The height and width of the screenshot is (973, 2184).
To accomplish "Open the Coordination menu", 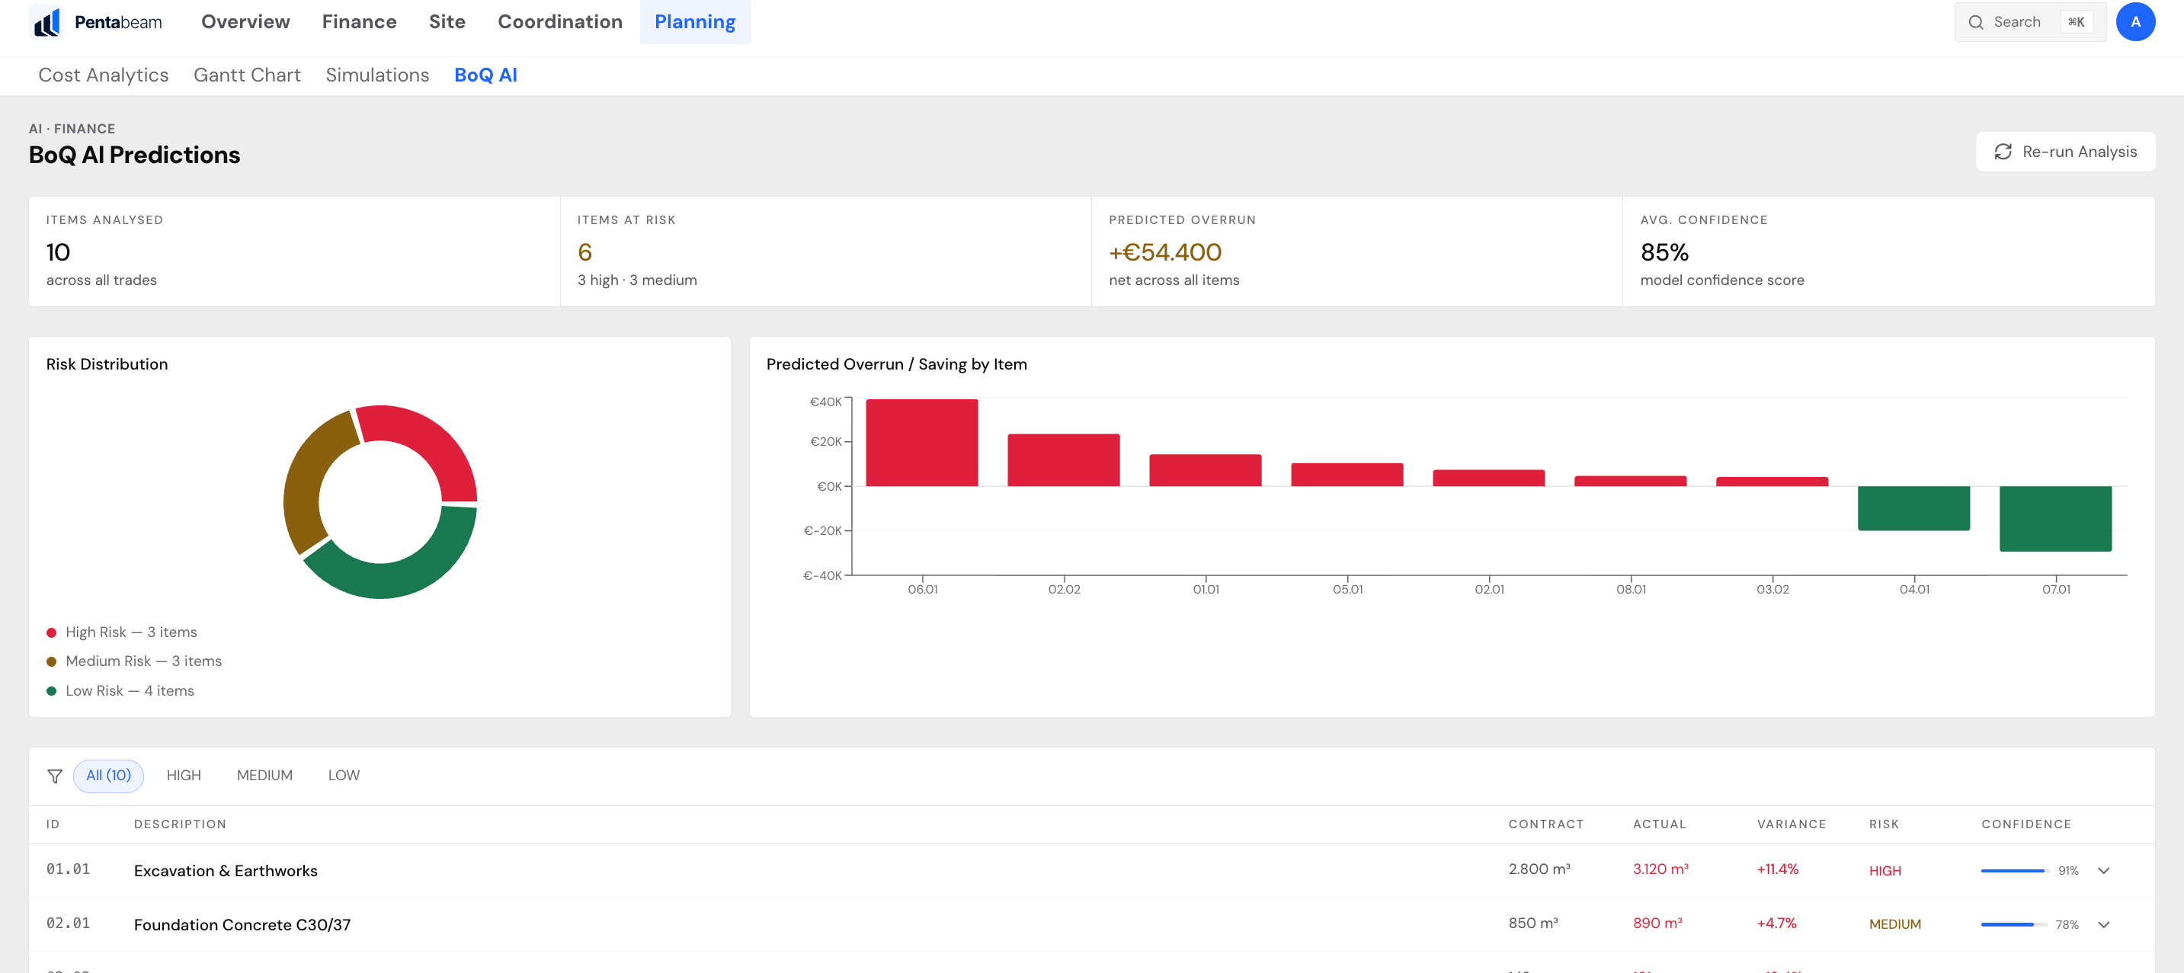I will [x=559, y=22].
